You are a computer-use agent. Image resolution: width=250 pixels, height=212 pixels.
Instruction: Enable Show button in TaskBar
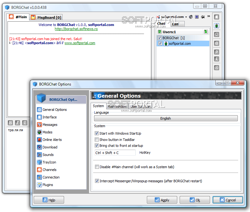coord(97,139)
